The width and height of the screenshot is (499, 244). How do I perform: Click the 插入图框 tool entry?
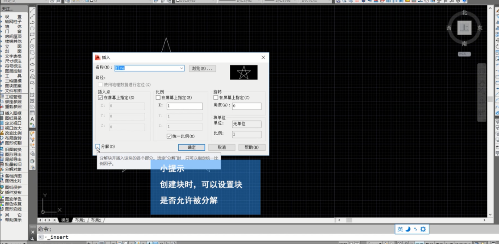pyautogui.click(x=13, y=113)
